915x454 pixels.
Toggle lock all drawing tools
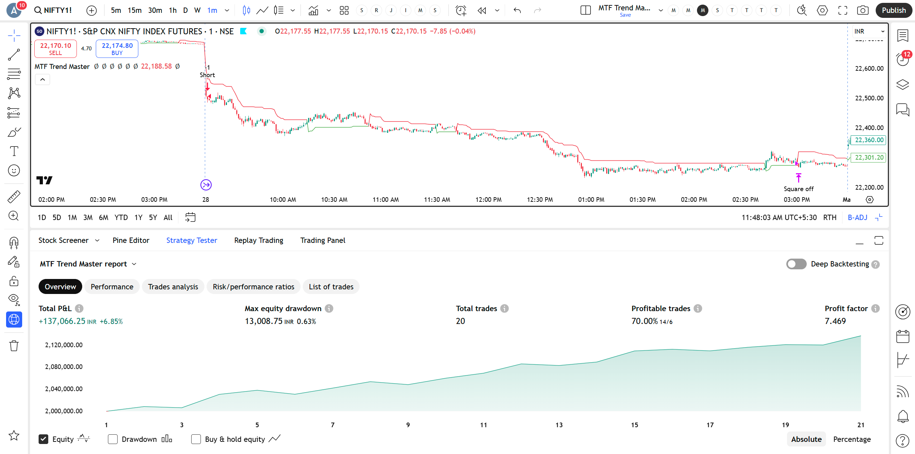click(x=14, y=281)
